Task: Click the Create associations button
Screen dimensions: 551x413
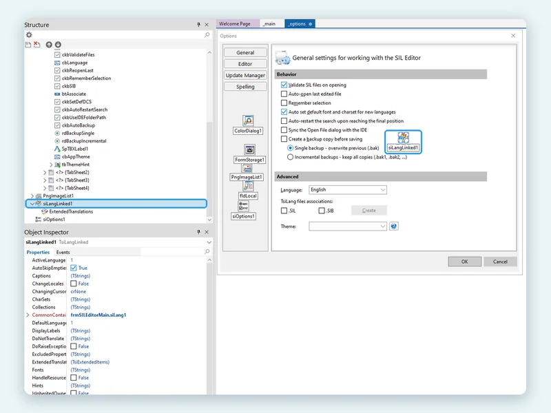Action: point(369,211)
